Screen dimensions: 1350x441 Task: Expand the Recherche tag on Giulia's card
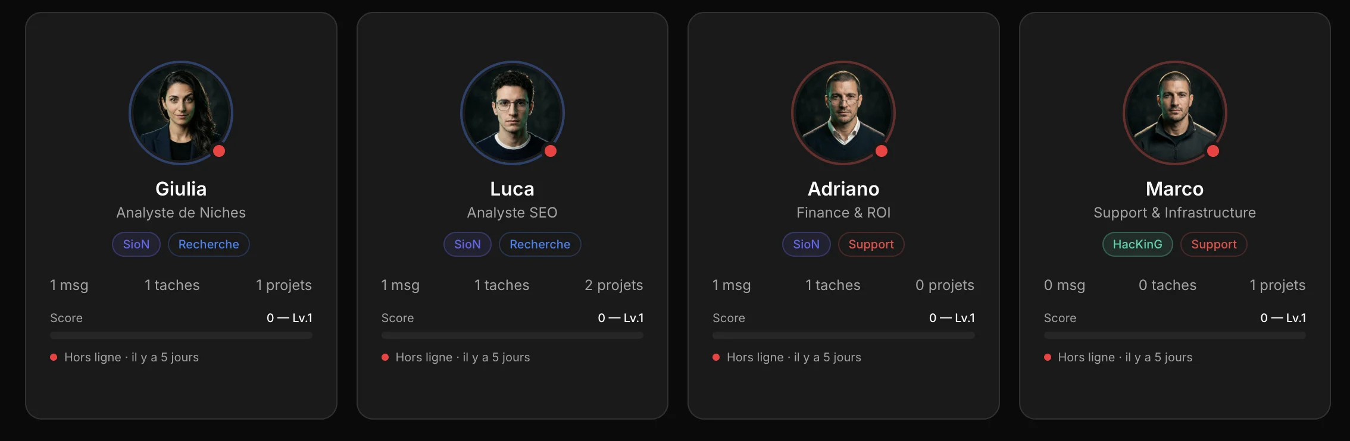point(208,244)
